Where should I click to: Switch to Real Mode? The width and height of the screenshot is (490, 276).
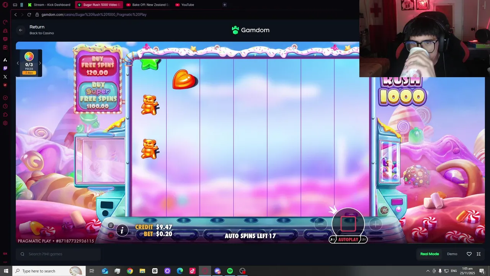pyautogui.click(x=430, y=254)
